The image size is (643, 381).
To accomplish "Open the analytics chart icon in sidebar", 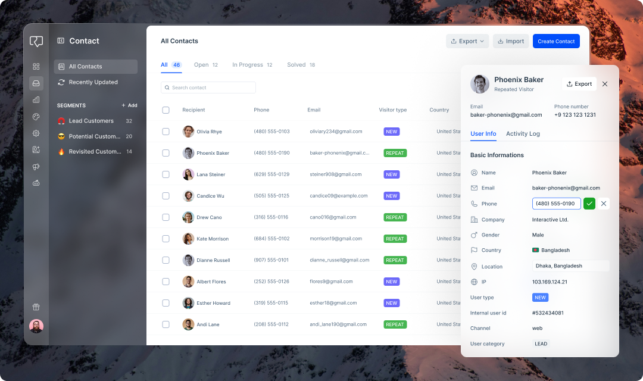I will (36, 99).
